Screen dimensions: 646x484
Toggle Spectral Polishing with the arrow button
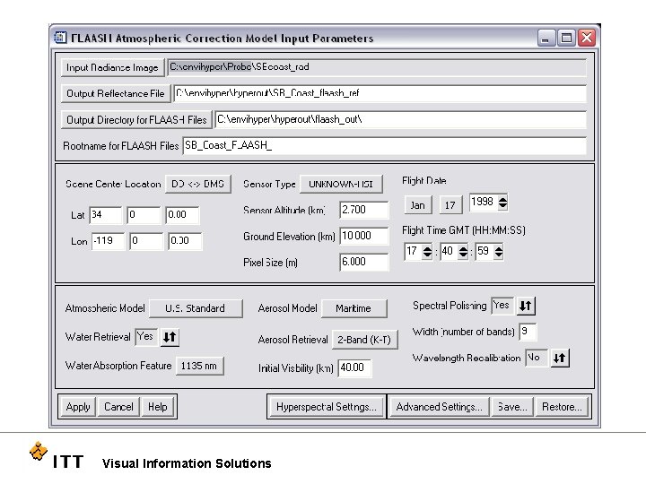(526, 306)
